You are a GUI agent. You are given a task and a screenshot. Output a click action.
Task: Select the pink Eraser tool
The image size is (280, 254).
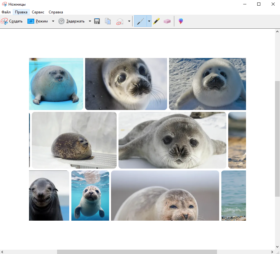click(x=167, y=21)
